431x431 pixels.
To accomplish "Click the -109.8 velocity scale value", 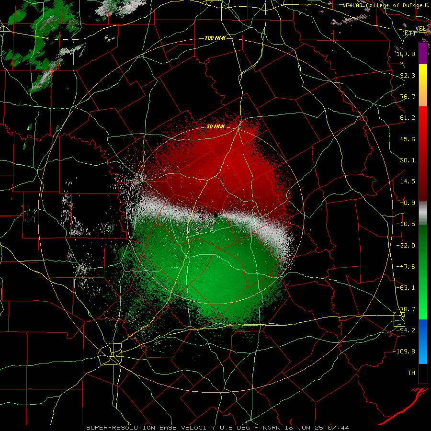I will (x=404, y=352).
